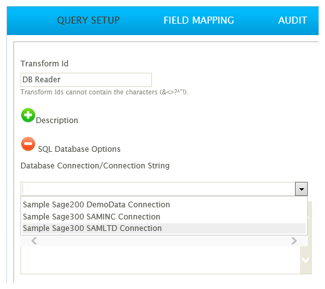The height and width of the screenshot is (289, 325).
Task: Click white down chevron on text area scrollbar
Action: (x=306, y=260)
